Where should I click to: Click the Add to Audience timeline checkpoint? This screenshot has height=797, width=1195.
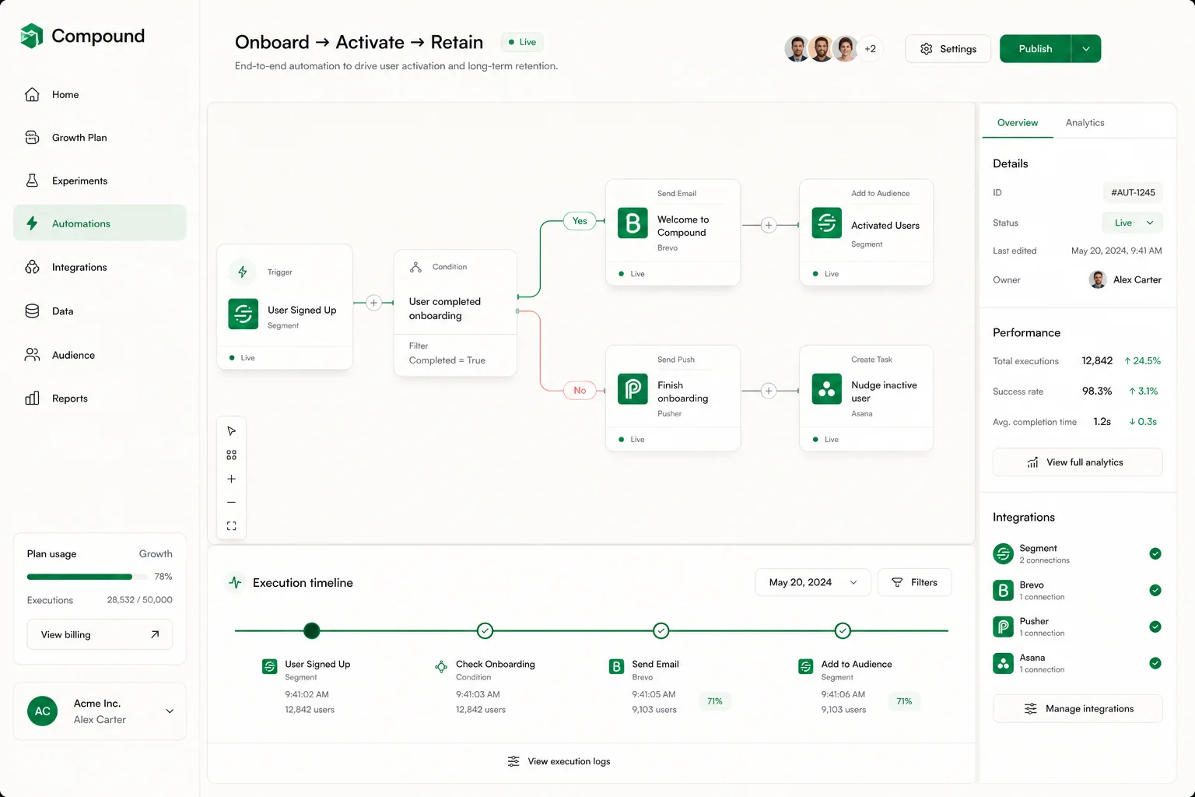[x=843, y=630]
